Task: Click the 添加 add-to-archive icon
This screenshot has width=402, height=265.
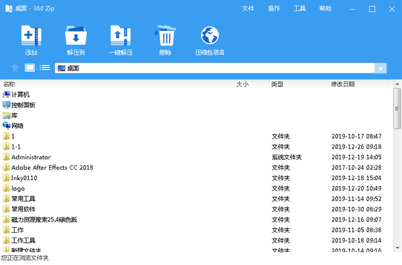Action: [31, 35]
